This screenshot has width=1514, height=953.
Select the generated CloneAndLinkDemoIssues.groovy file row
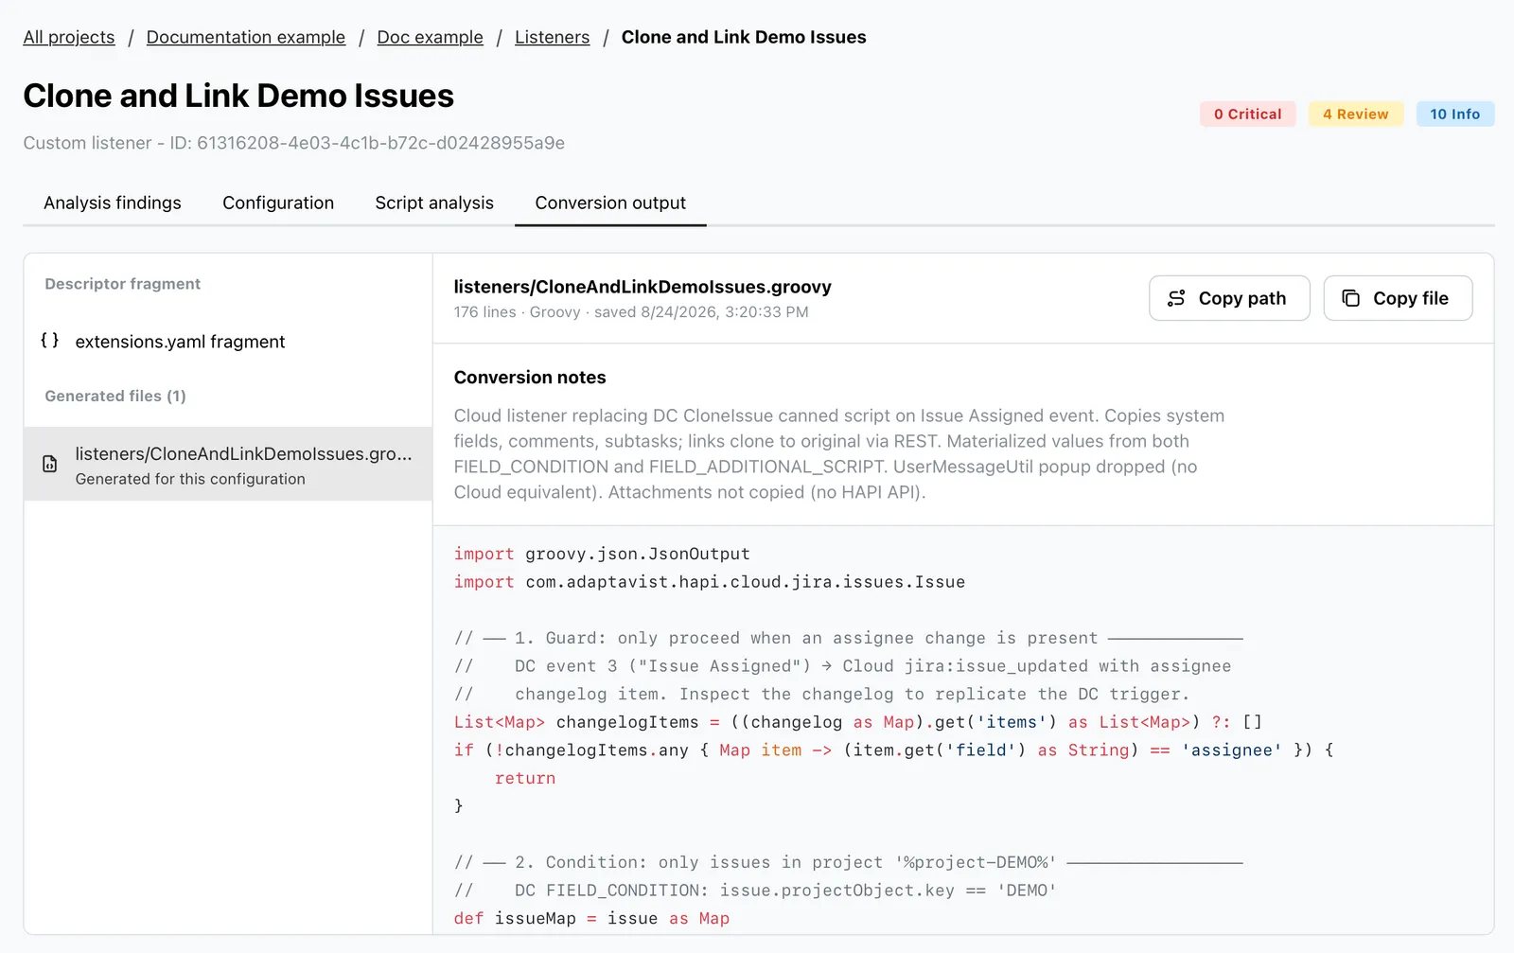(x=228, y=464)
